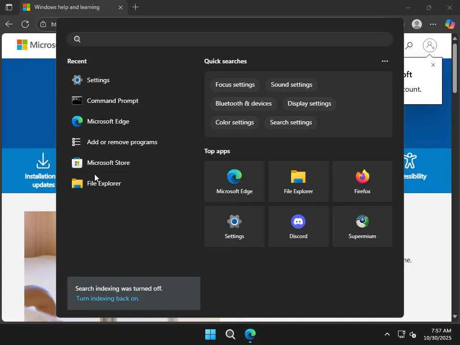
Task: Launch Supermium from Top apps
Action: [x=363, y=226]
